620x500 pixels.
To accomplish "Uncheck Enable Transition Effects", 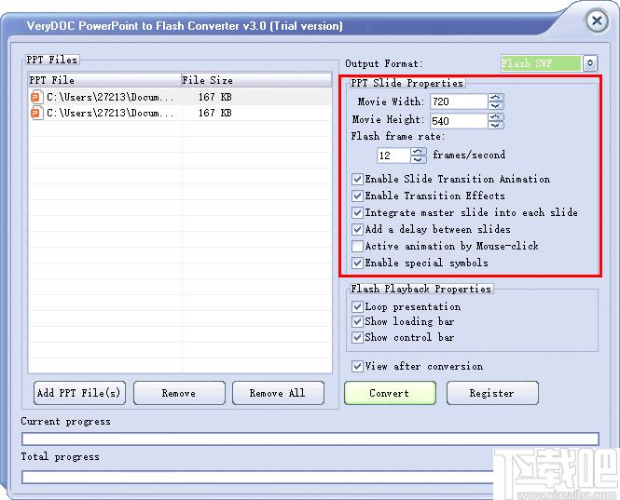I will tap(357, 196).
